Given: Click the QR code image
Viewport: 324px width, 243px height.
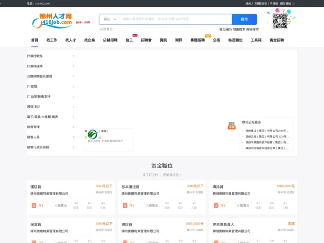Looking at the screenshot, I should point(280,21).
